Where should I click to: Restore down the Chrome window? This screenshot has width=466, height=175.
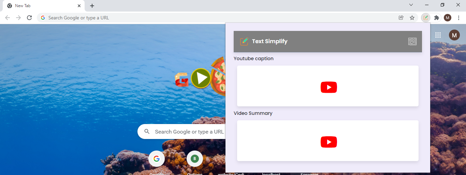(442, 5)
